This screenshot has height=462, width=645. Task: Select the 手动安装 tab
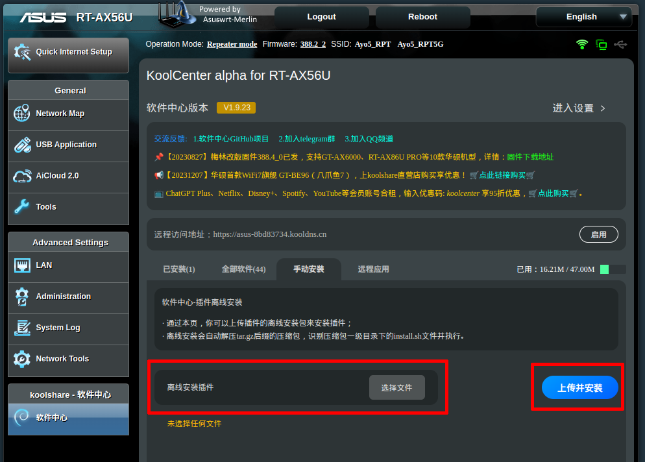tap(308, 269)
